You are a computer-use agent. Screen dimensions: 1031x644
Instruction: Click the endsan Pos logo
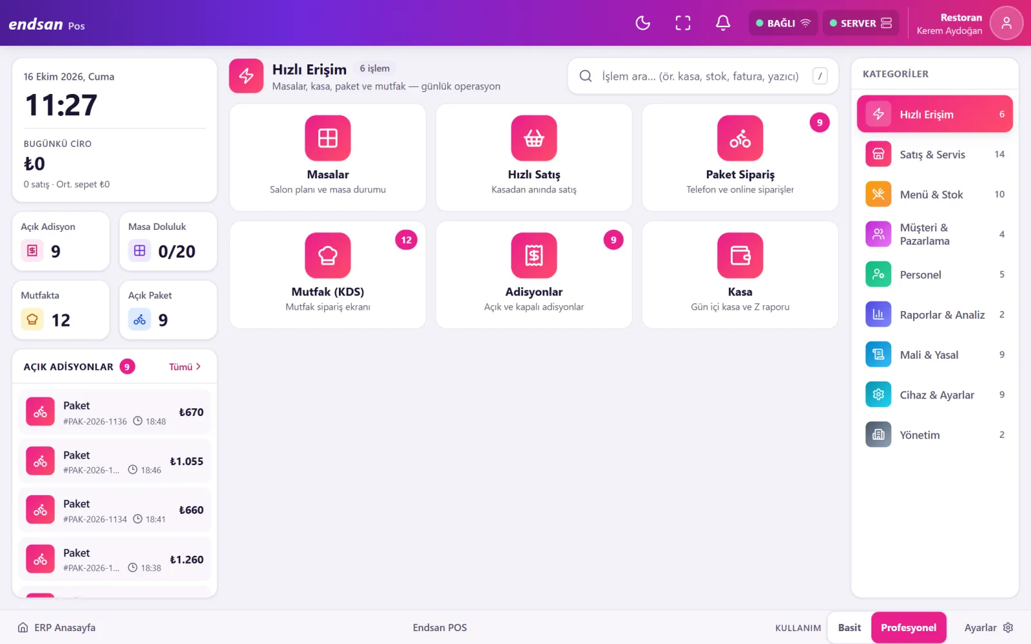pyautogui.click(x=46, y=24)
